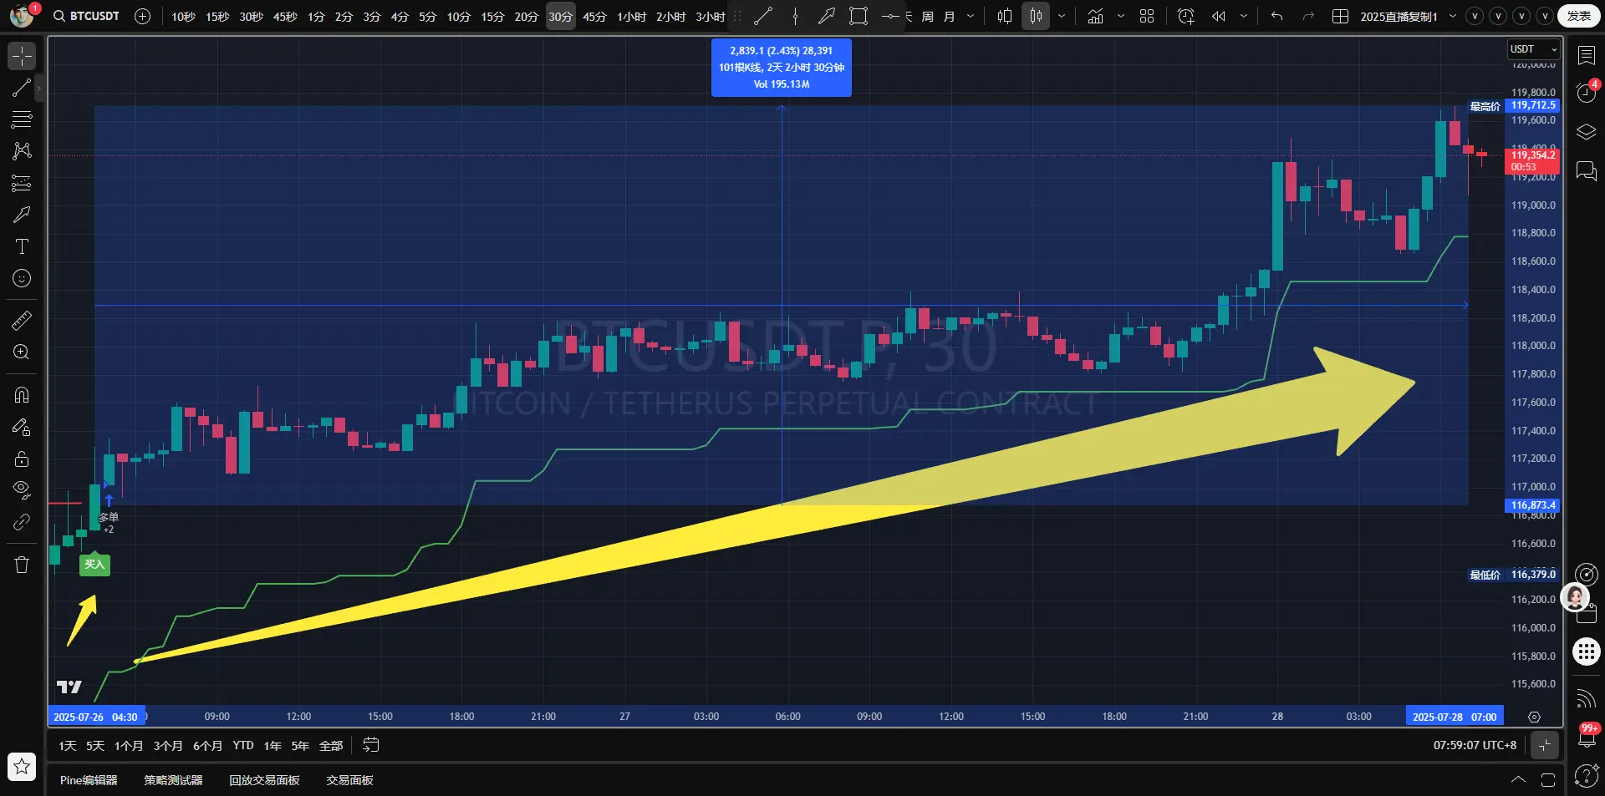Pick the arrow marker in favorites toolbar
This screenshot has height=796, width=1605.
(826, 16)
